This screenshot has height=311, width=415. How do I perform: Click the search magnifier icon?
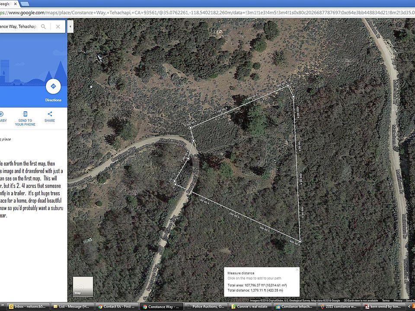43,26
